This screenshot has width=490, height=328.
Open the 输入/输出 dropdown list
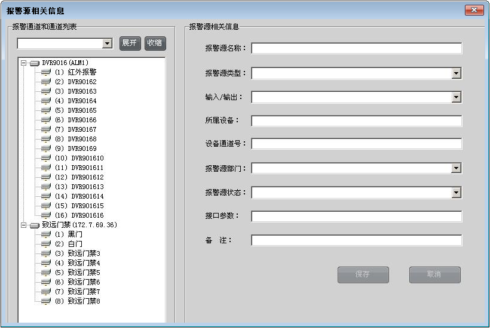pyautogui.click(x=456, y=97)
